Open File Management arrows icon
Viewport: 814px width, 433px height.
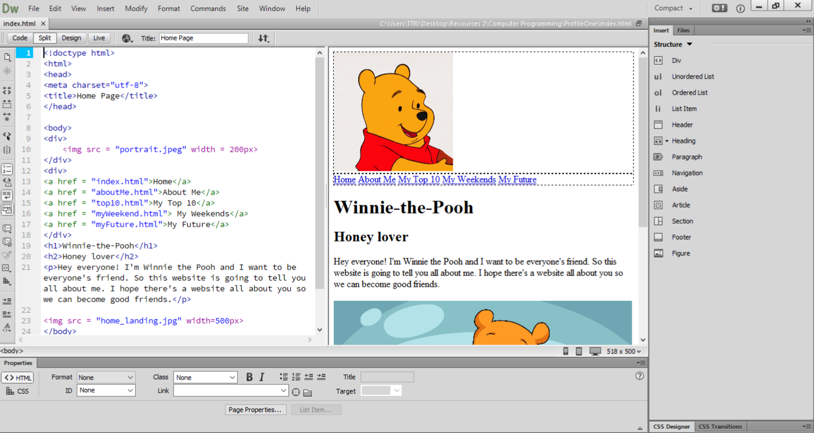(x=263, y=38)
